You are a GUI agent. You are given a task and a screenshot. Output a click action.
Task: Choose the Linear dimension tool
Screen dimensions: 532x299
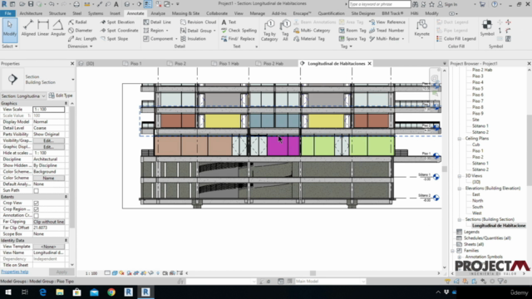pyautogui.click(x=43, y=28)
